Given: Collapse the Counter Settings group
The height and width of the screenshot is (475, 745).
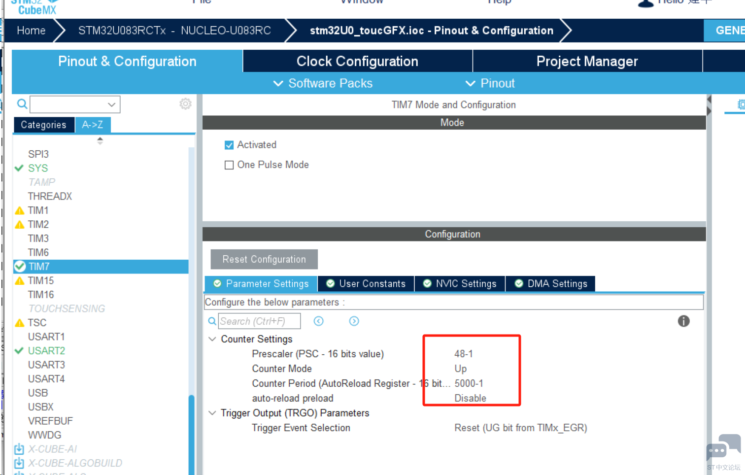Looking at the screenshot, I should 212,339.
